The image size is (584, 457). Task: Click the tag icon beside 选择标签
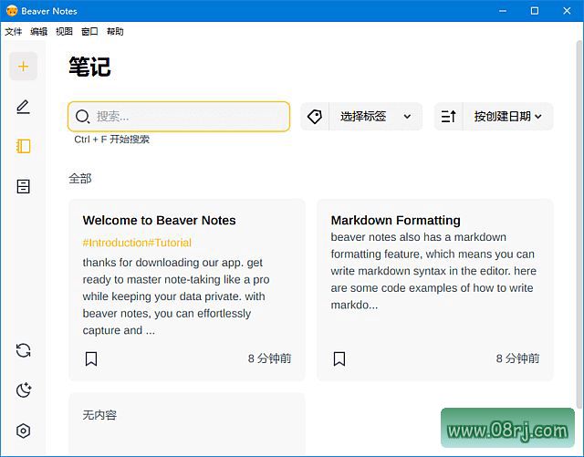tap(315, 117)
